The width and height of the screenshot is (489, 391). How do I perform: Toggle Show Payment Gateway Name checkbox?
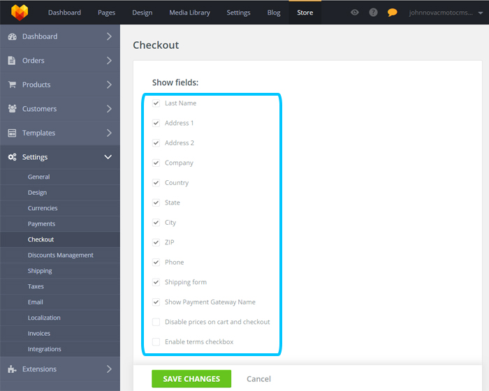pyautogui.click(x=156, y=302)
